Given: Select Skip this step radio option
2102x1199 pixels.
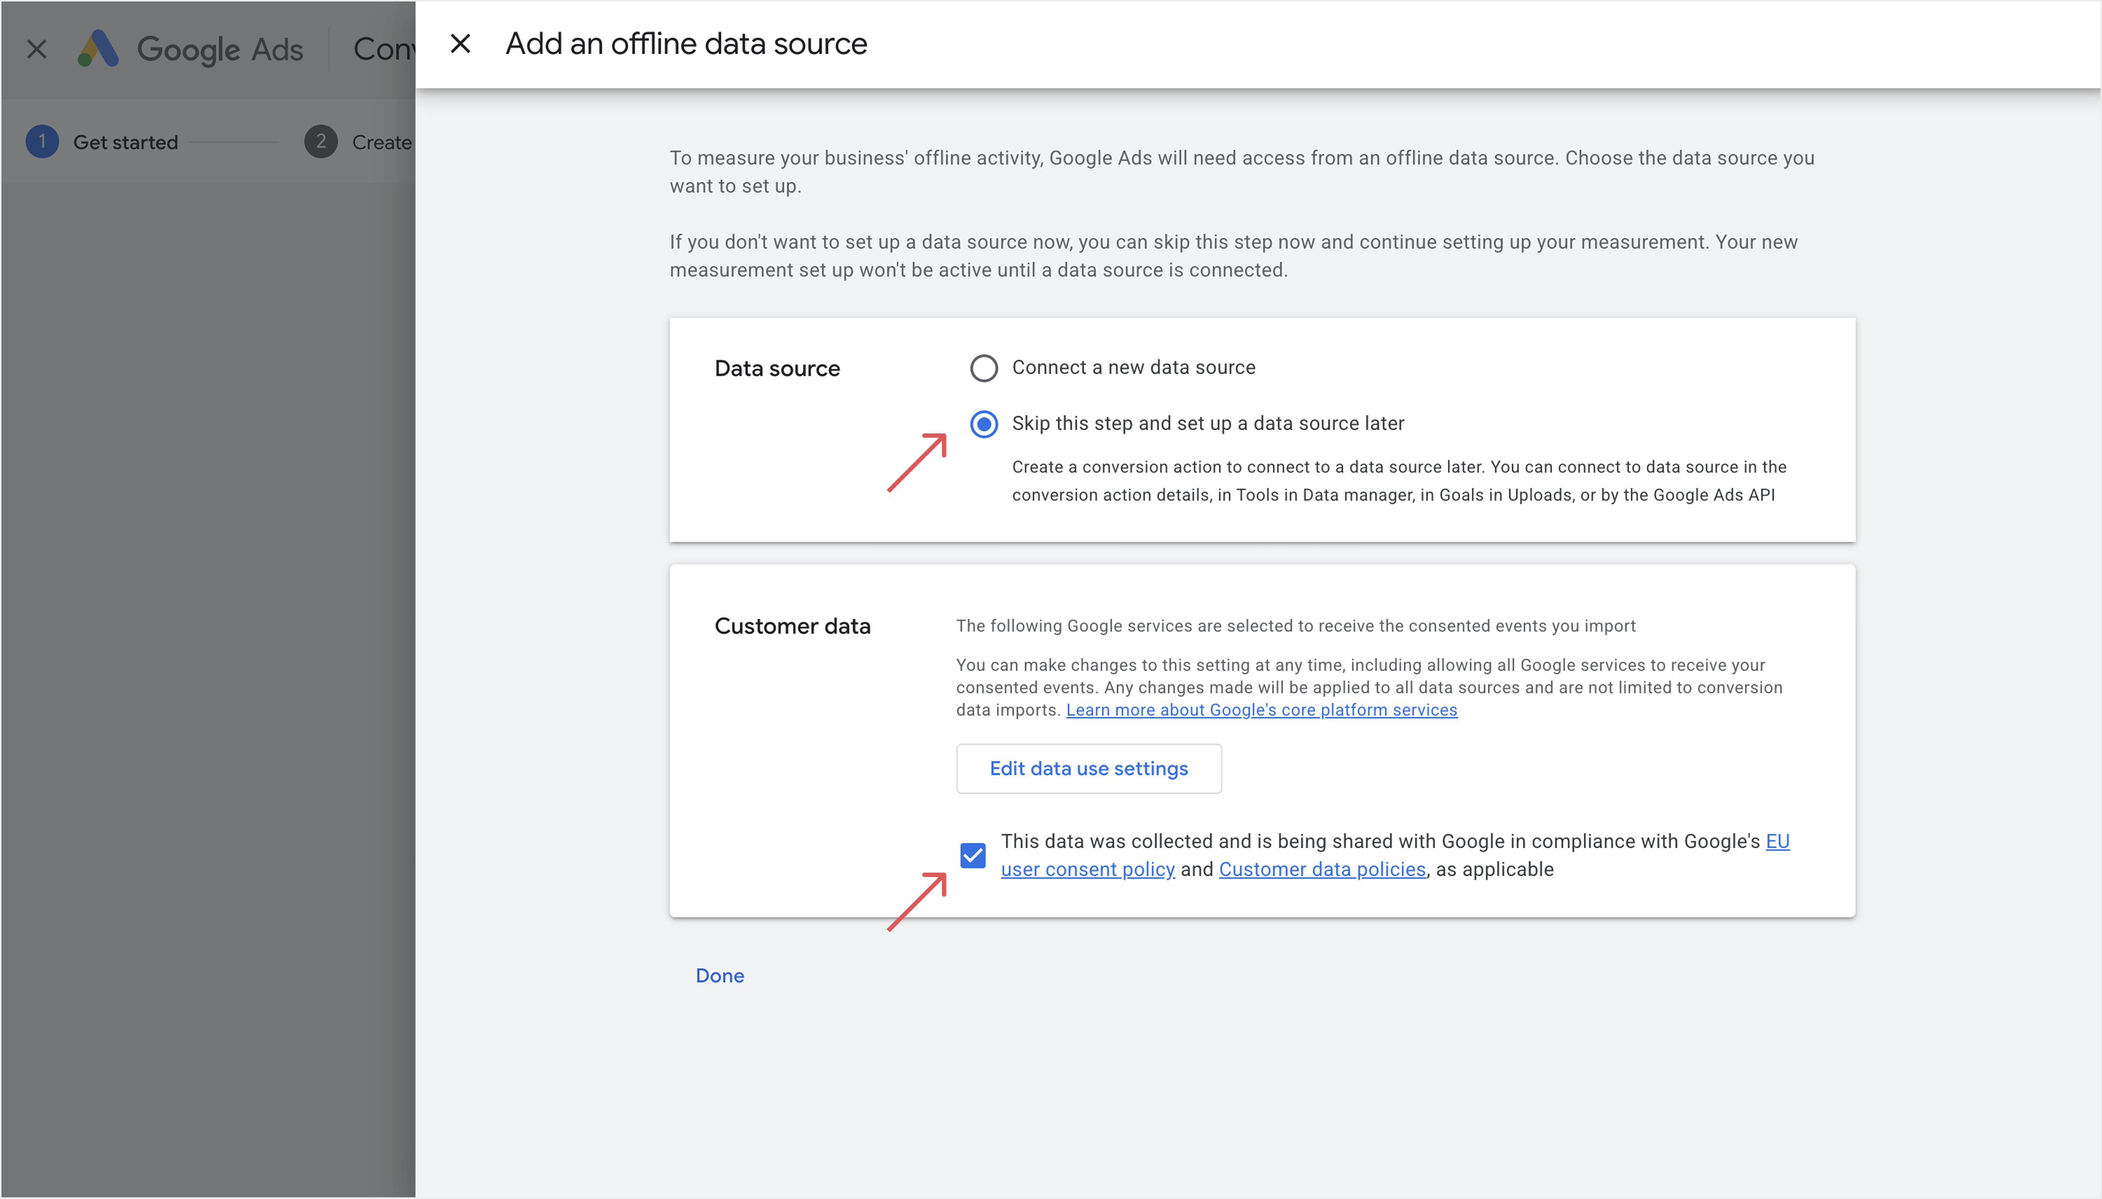Looking at the screenshot, I should pos(983,424).
